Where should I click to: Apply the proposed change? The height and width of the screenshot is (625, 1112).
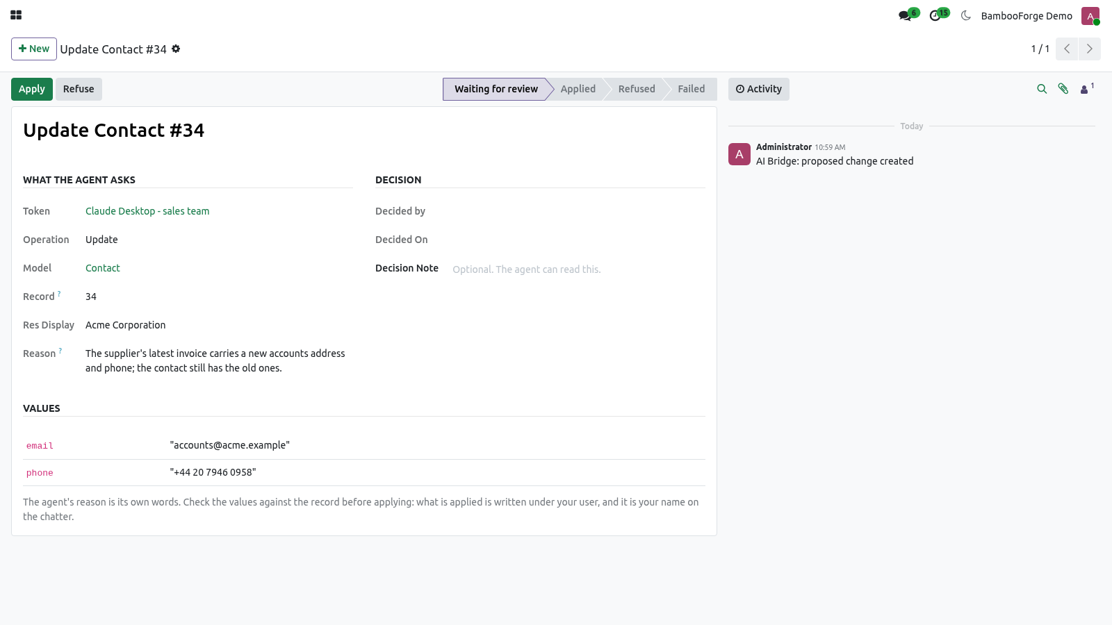[32, 89]
